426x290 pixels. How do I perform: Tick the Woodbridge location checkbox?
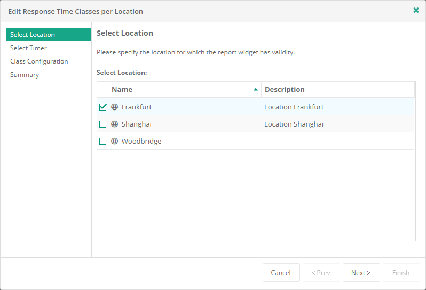[x=103, y=142]
